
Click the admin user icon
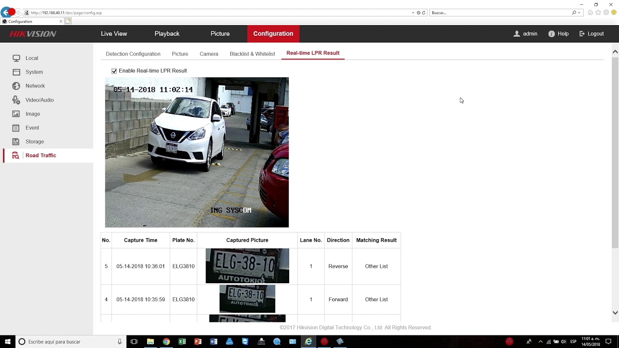pyautogui.click(x=516, y=34)
